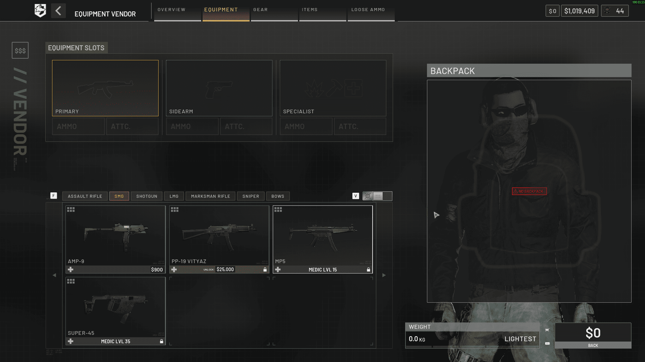Viewport: 645px width, 362px height.
Task: Click the $0 wallet display at top
Action: point(553,11)
